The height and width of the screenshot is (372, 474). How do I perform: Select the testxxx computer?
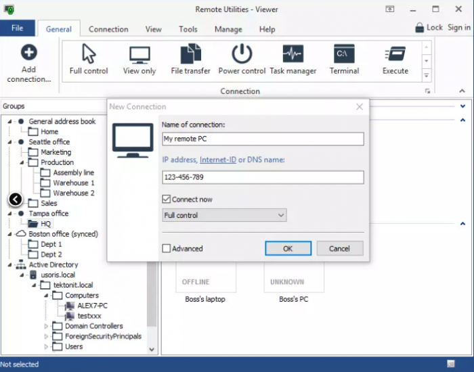(x=89, y=316)
